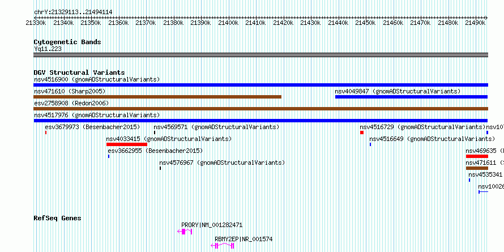Viewport: 504px width, 252px height.
Task: Click the nsv4569571 variant label
Action: [216, 127]
